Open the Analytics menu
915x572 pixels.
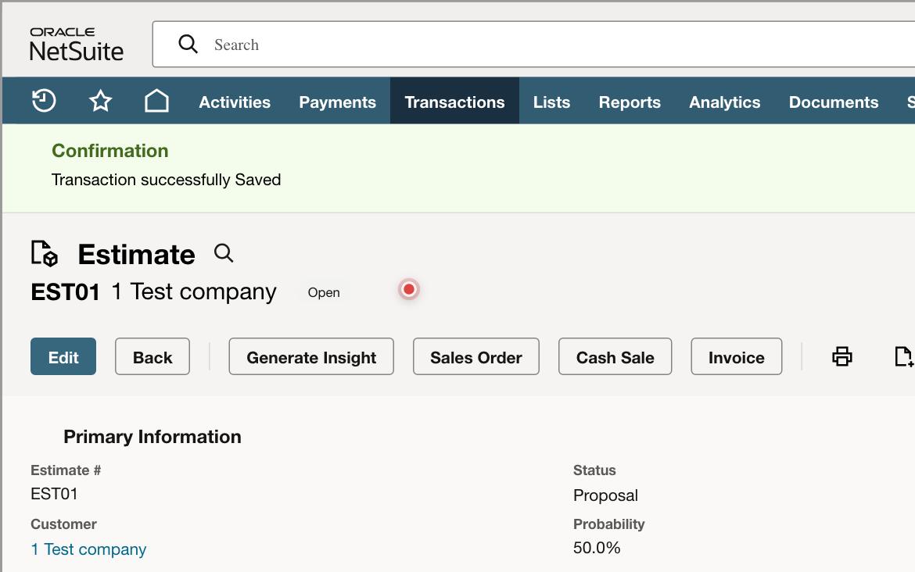(725, 102)
